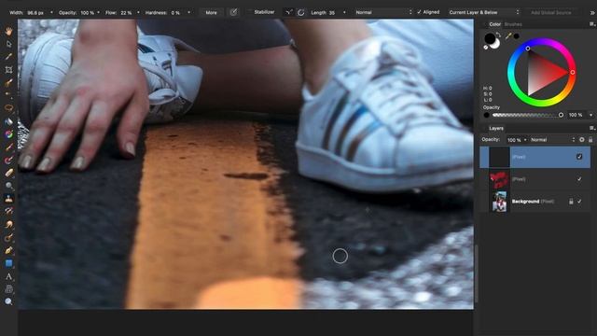
Task: Choose the Erase Brush tool
Action: [8, 173]
